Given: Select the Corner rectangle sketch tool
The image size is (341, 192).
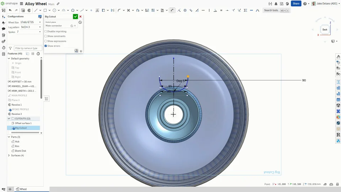Looking at the screenshot, I should click(x=45, y=10).
